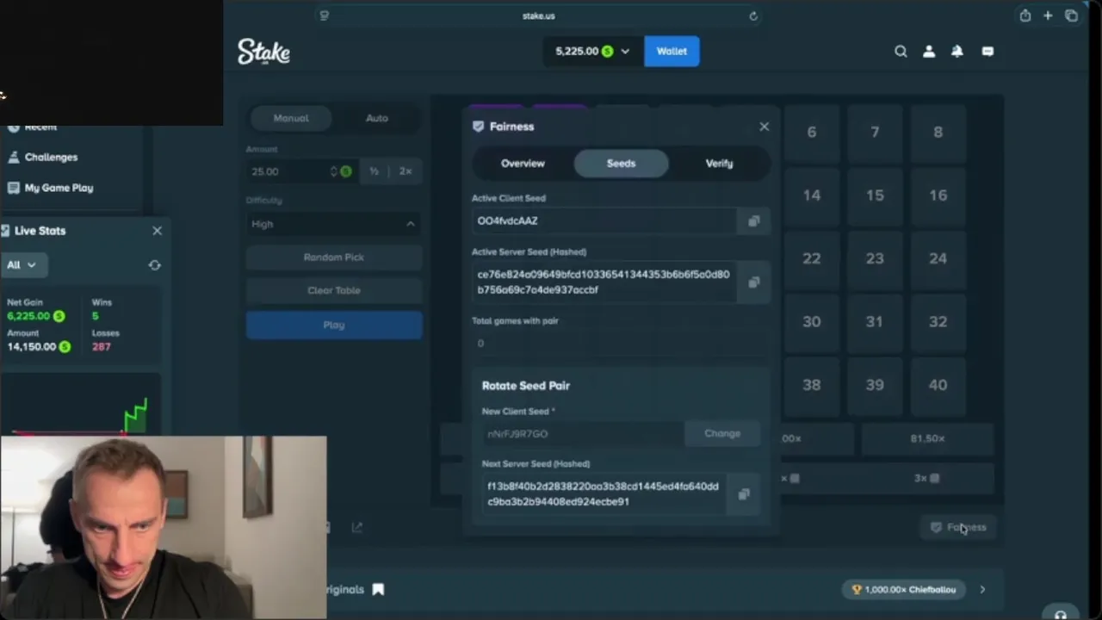1102x620 pixels.
Task: Click the 81.50x multiplier tile
Action: [927, 438]
